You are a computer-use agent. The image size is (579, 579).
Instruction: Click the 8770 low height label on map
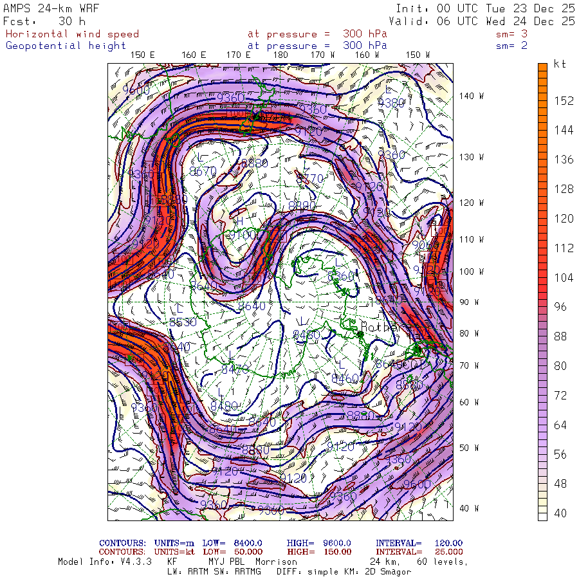(x=310, y=179)
